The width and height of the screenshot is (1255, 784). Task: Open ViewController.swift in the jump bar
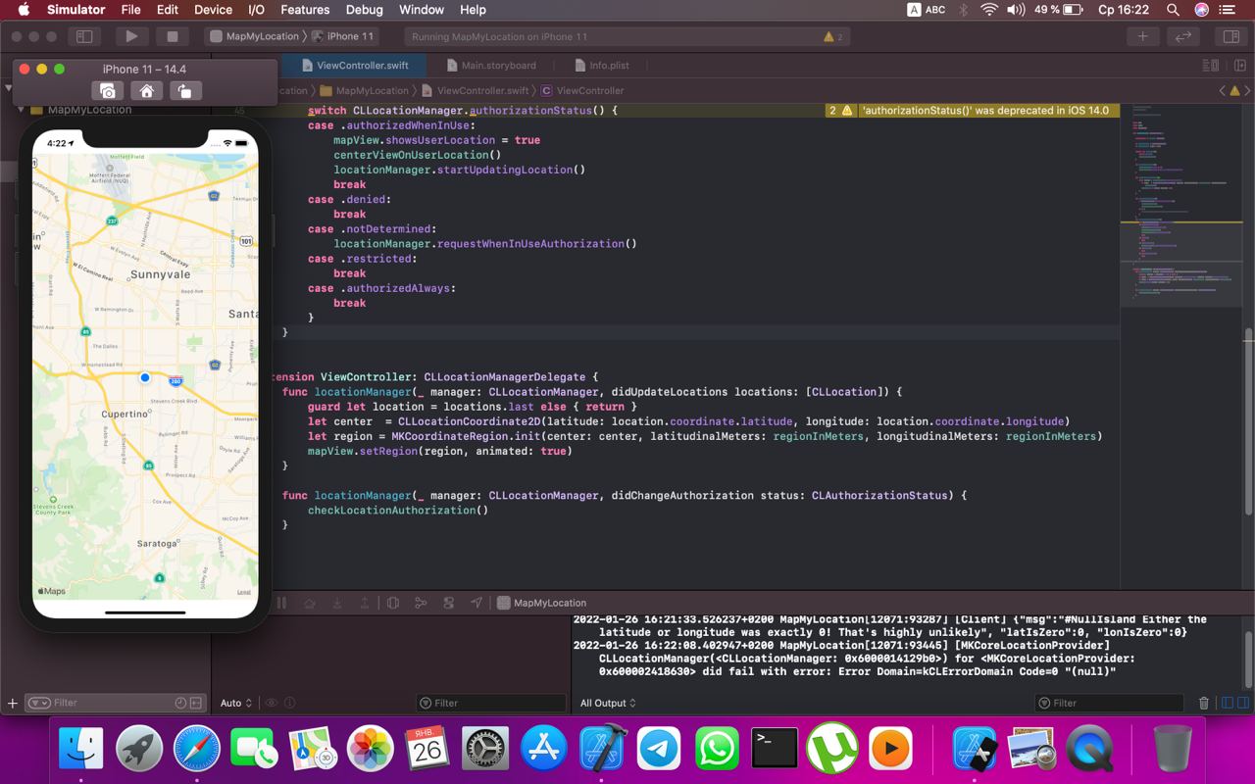pyautogui.click(x=475, y=90)
